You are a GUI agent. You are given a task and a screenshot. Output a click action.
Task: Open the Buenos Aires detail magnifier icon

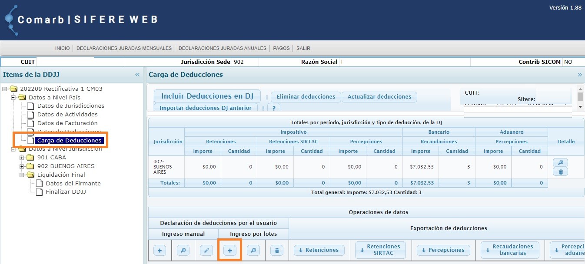(560, 162)
